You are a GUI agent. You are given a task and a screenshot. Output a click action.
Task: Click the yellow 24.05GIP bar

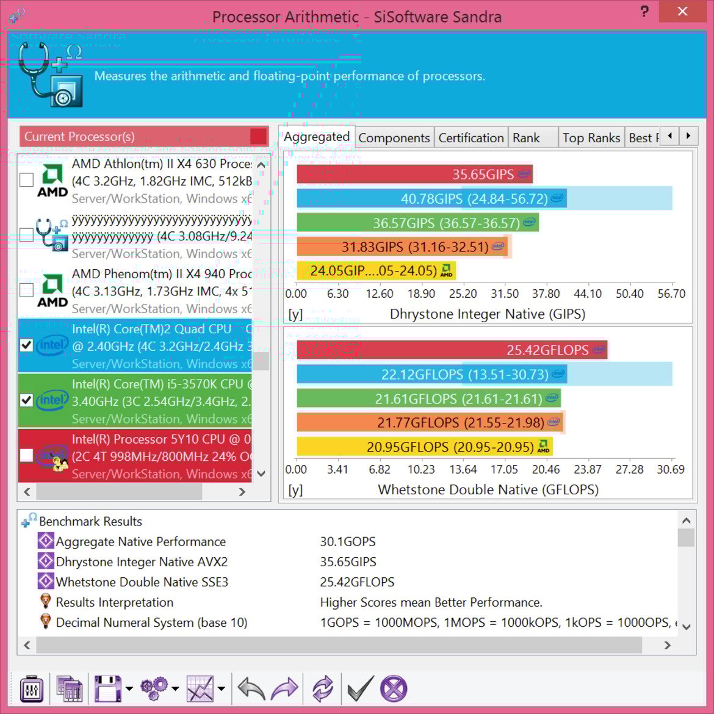coord(376,271)
